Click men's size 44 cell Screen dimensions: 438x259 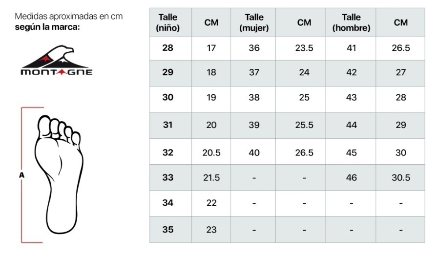351,125
